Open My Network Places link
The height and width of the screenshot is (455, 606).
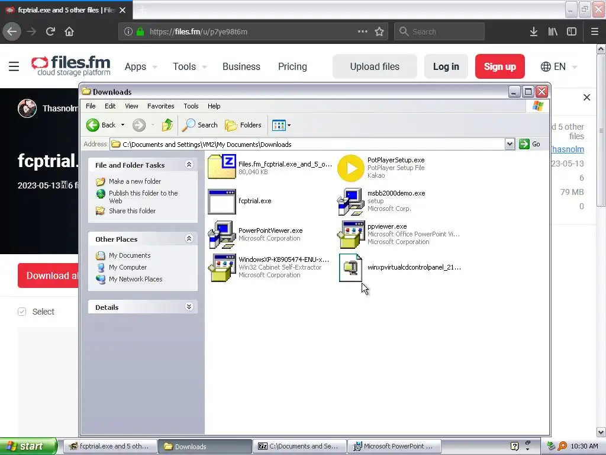pos(136,279)
